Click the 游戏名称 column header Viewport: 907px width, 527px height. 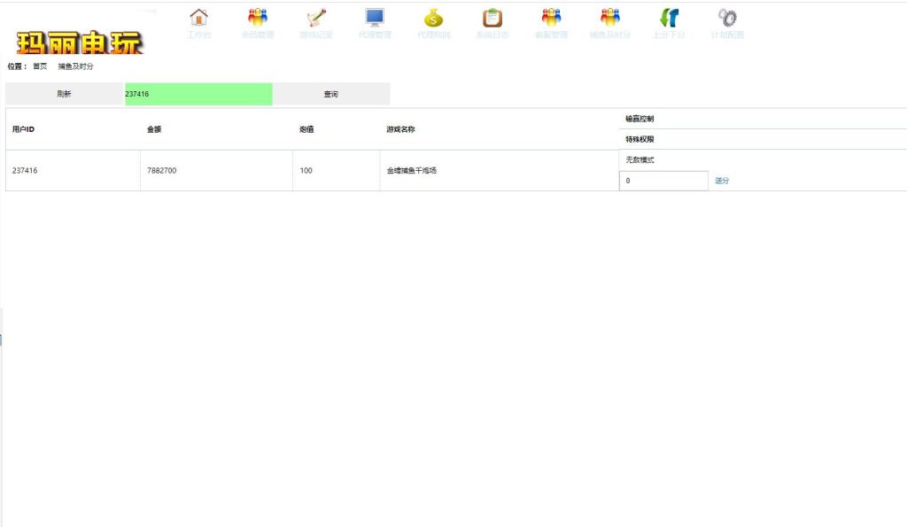[x=401, y=129]
